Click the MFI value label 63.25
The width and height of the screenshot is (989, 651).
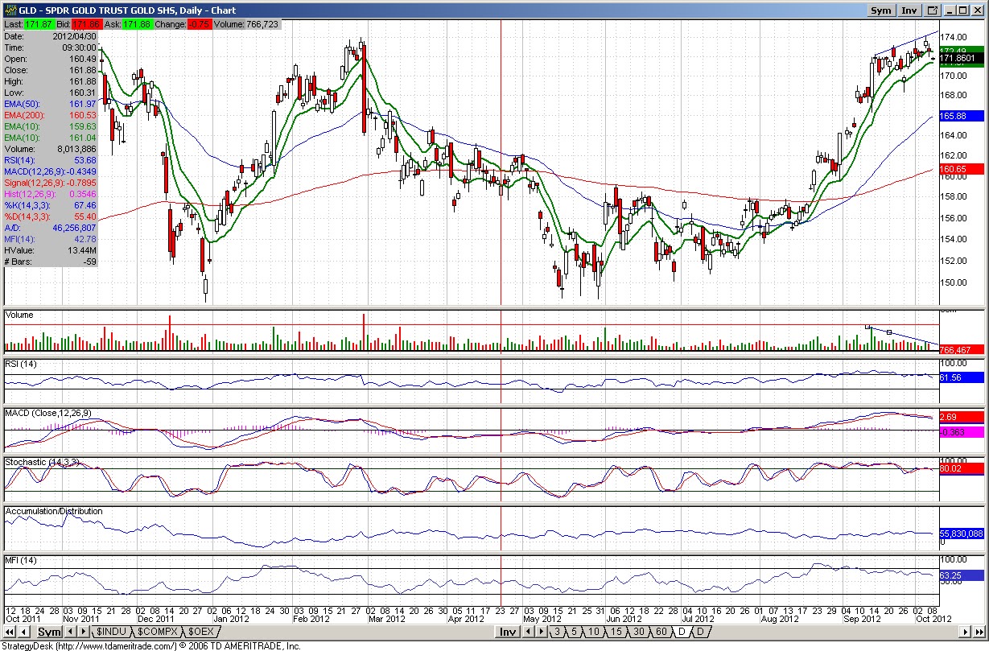click(x=961, y=575)
